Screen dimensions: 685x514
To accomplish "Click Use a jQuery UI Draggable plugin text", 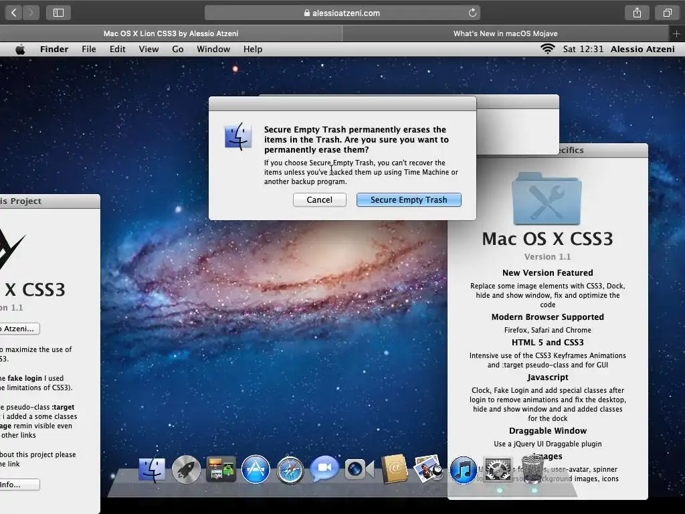I will click(547, 444).
